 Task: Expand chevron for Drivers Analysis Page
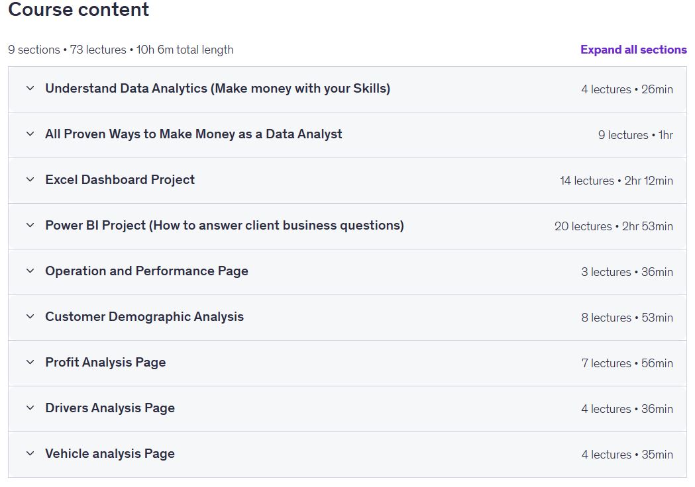(x=30, y=408)
